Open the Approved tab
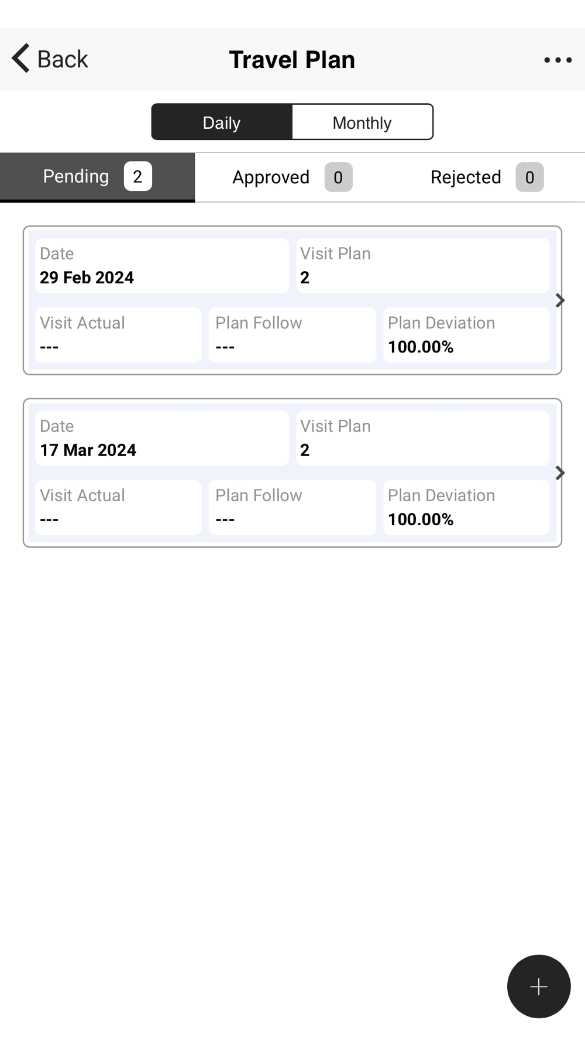This screenshot has height=1041, width=585. (271, 177)
